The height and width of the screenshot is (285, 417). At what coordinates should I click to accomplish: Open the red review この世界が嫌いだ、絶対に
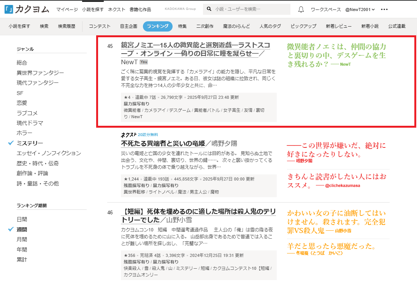pyautogui.click(x=336, y=150)
